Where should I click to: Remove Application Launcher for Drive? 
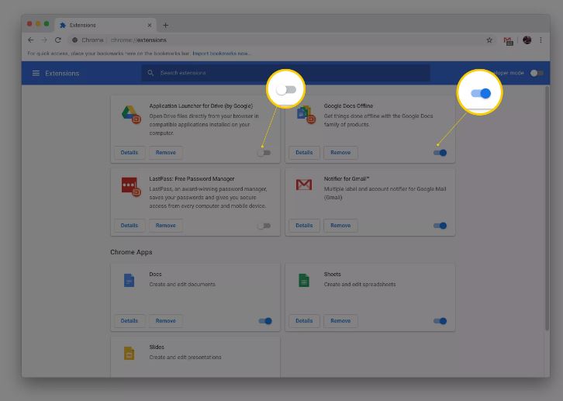pyautogui.click(x=165, y=153)
